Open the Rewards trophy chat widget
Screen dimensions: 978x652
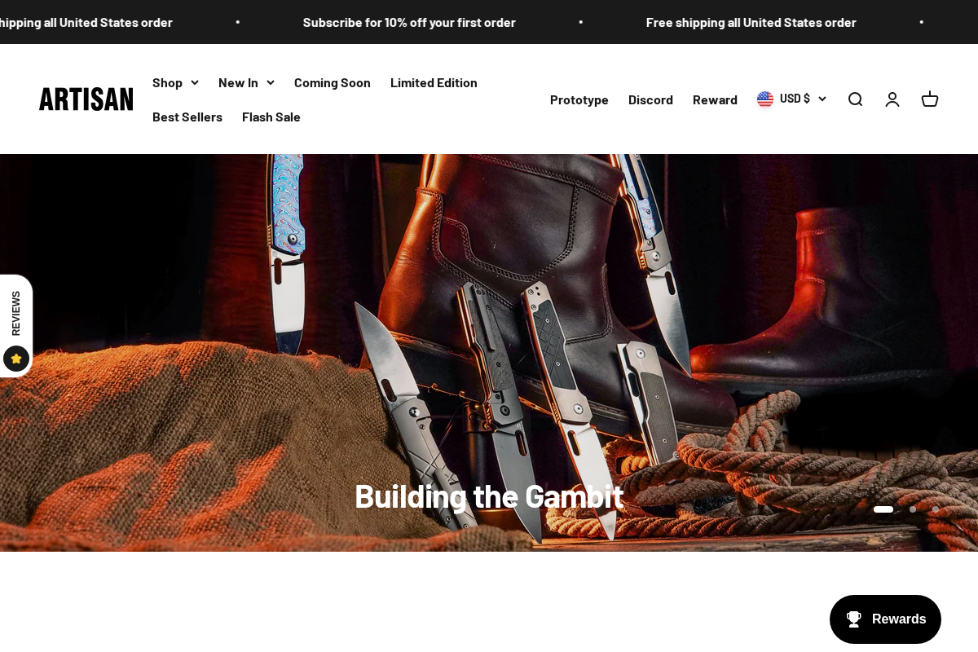tap(885, 619)
